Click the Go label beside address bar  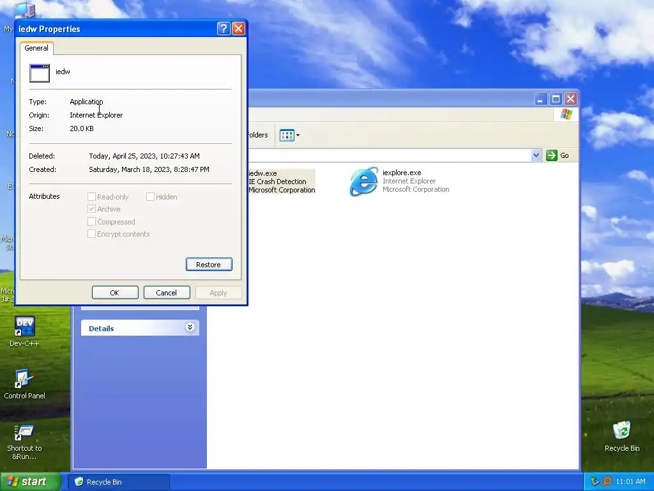coord(565,155)
